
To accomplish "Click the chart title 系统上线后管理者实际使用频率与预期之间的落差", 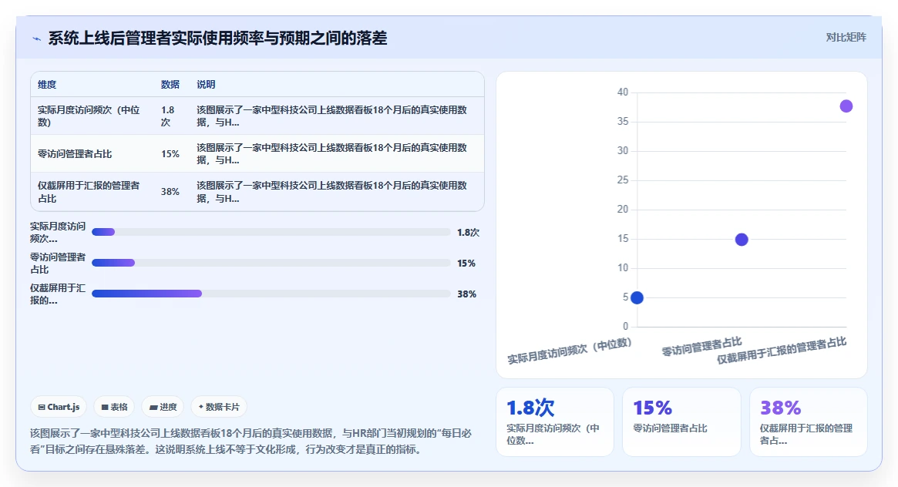I will click(x=217, y=39).
